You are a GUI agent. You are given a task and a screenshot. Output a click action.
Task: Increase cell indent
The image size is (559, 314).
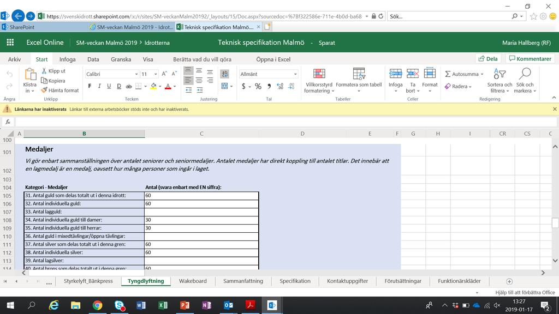click(x=199, y=90)
